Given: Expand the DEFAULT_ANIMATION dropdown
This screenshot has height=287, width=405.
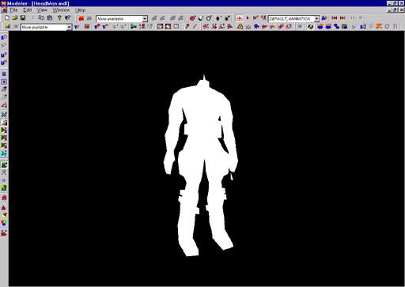Looking at the screenshot, I should [x=316, y=19].
